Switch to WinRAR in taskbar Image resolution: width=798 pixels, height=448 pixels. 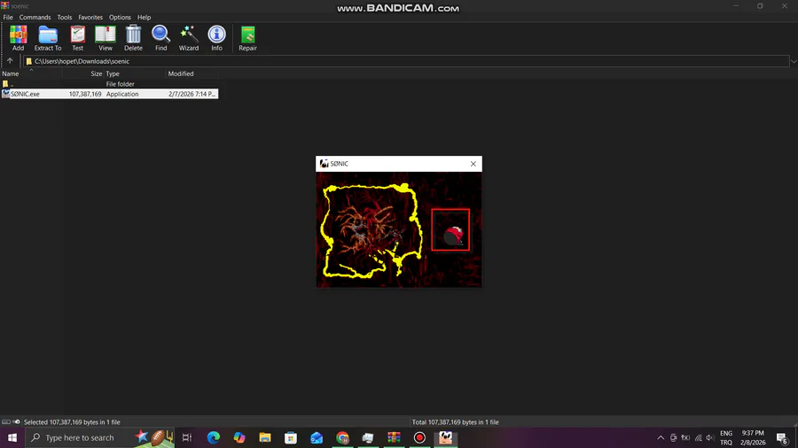point(394,437)
